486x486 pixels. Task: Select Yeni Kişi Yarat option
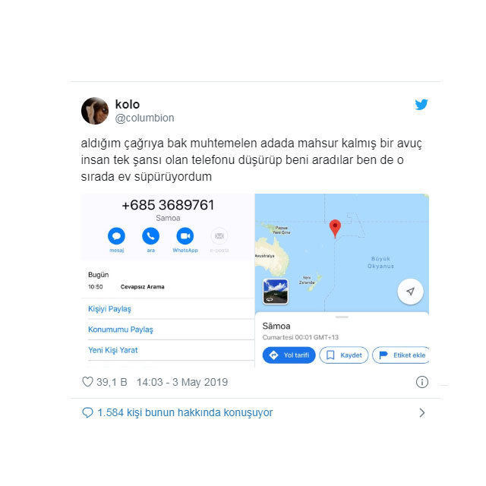click(113, 350)
